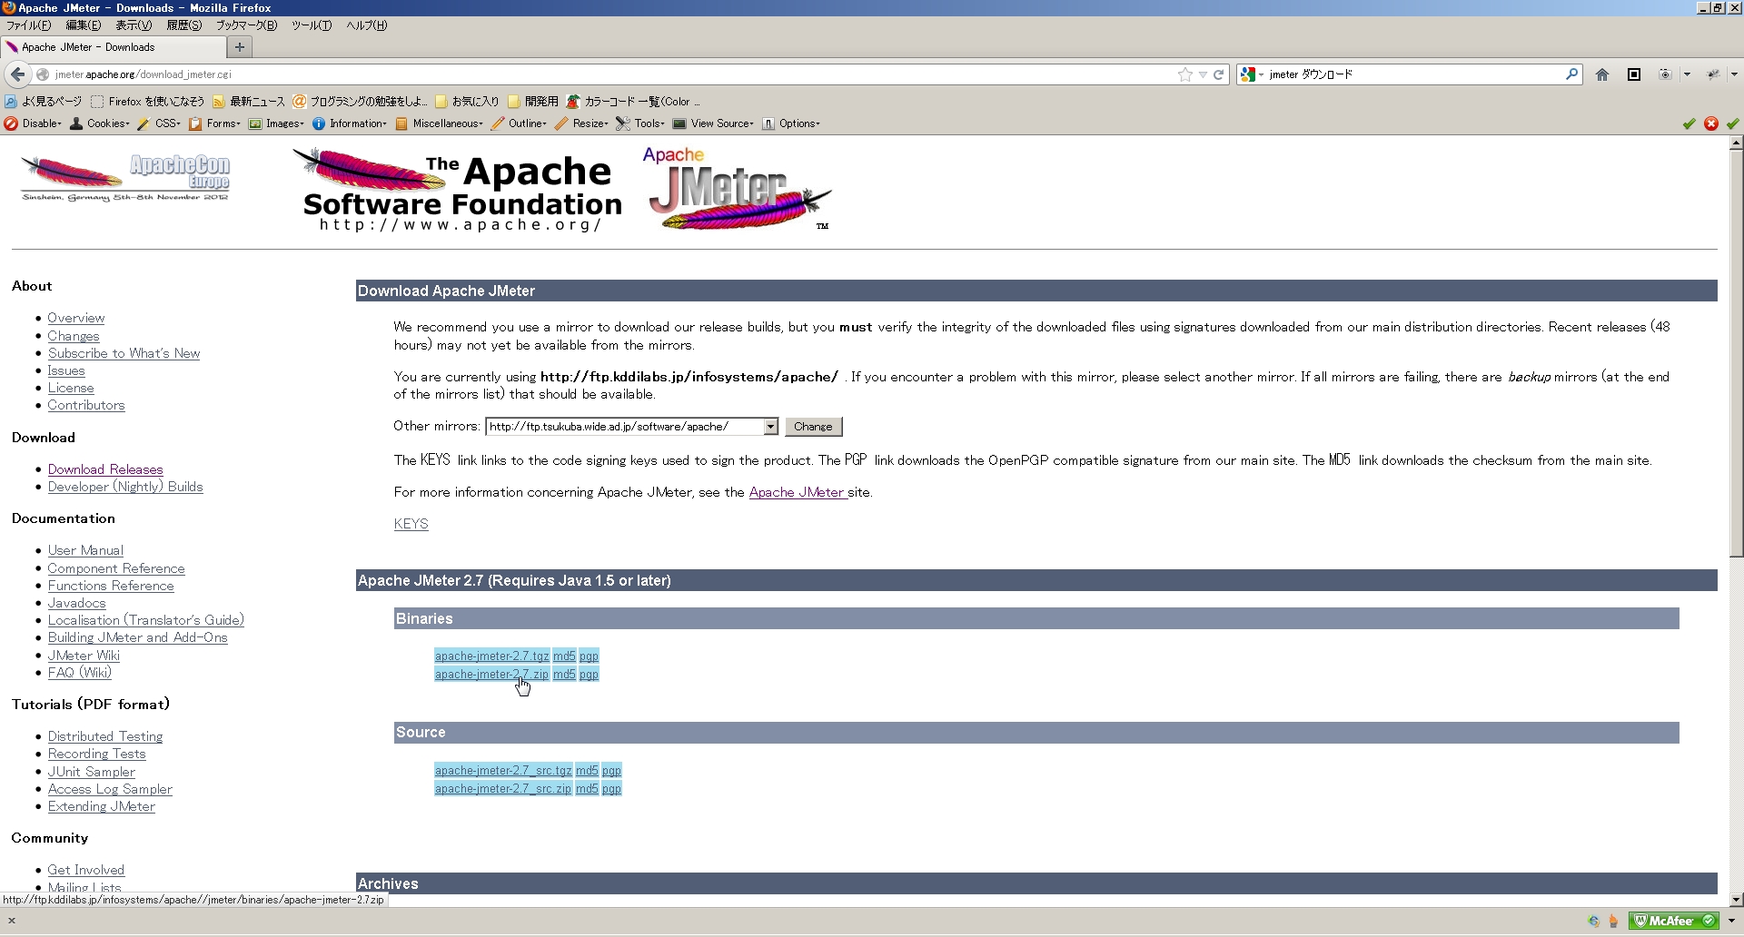Screen dimensions: 1744x937
Task: Click the Change mirror button
Action: pyautogui.click(x=813, y=427)
